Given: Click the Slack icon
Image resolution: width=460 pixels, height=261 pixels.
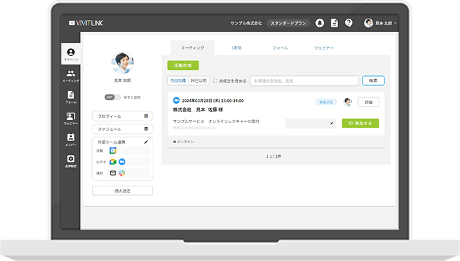Looking at the screenshot, I should coord(122,173).
